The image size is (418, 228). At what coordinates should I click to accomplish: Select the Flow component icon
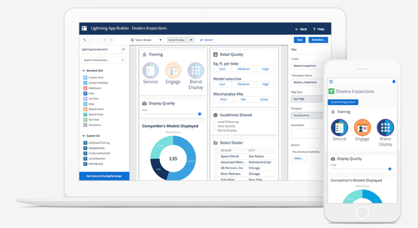tap(85, 93)
